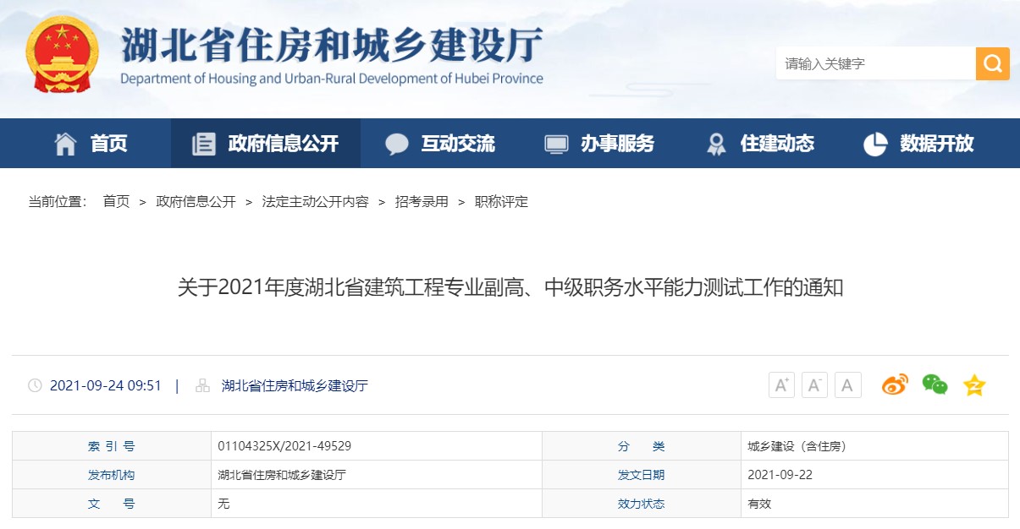The height and width of the screenshot is (529, 1020).
Task: Click the pie chart icon beside 数据开放
Action: coord(875,145)
